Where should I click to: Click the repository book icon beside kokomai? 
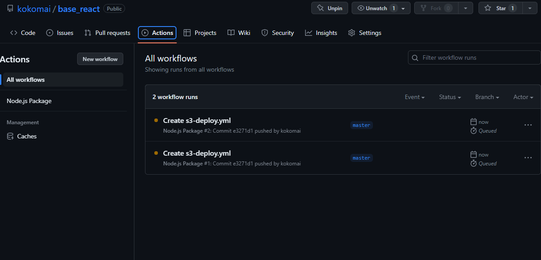click(10, 8)
